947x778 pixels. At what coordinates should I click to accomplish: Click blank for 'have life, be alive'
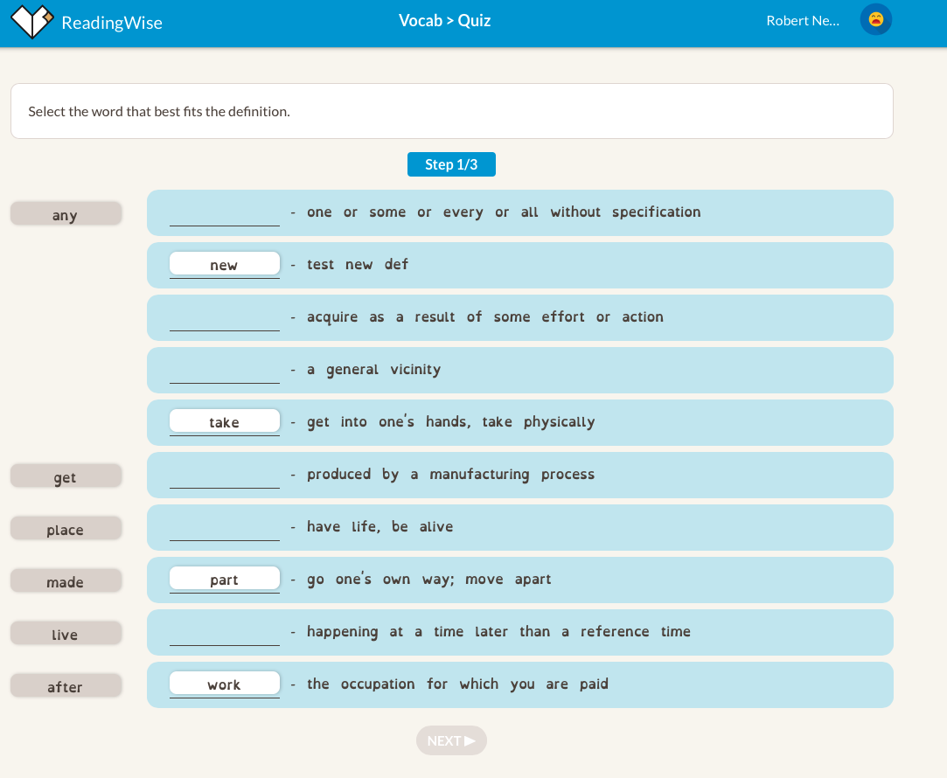(x=225, y=528)
